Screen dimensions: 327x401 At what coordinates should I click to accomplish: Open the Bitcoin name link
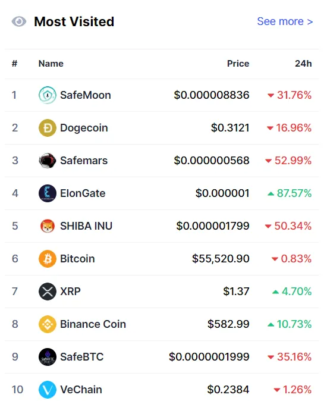77,259
